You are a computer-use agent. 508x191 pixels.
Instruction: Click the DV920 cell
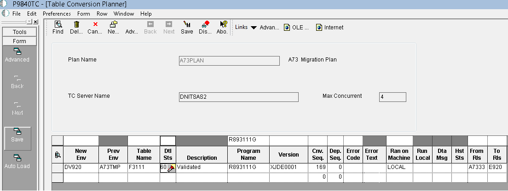pos(81,168)
